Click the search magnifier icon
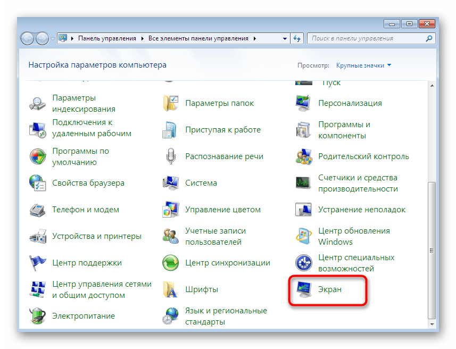The width and height of the screenshot is (456, 349). click(429, 38)
